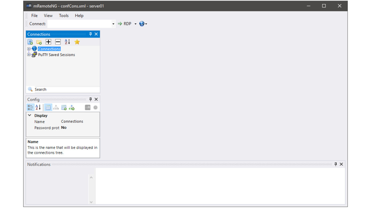The width and height of the screenshot is (371, 208).
Task: Click the New Folder icon in Connections toolbar
Action: point(39,42)
